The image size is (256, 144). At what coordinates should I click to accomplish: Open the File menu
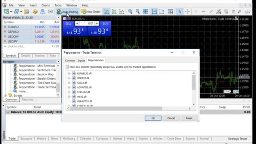[x=11, y=5]
